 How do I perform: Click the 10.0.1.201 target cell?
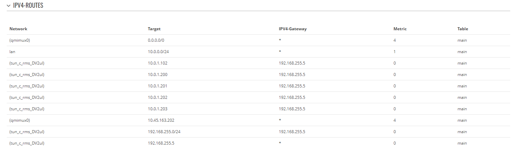[158, 86]
